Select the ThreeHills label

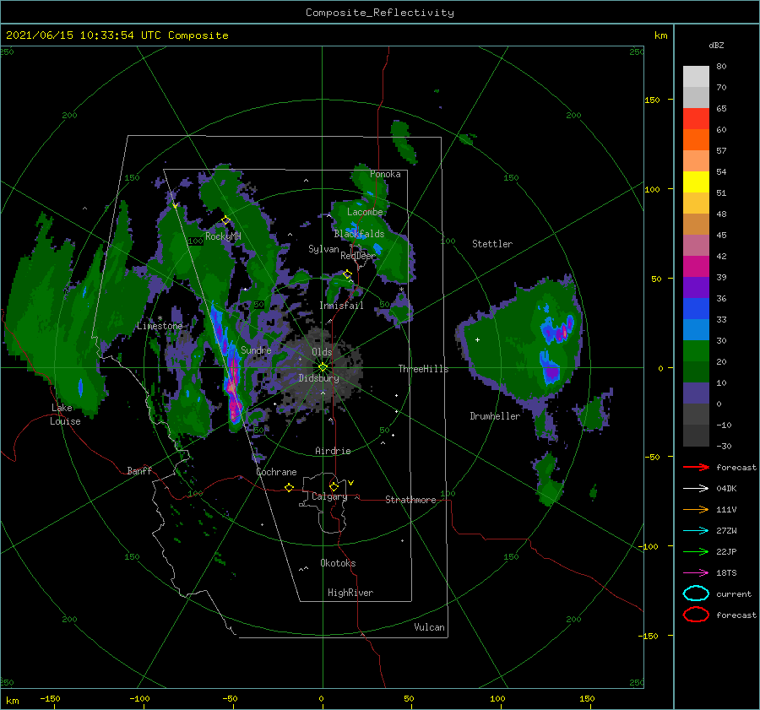coord(423,369)
